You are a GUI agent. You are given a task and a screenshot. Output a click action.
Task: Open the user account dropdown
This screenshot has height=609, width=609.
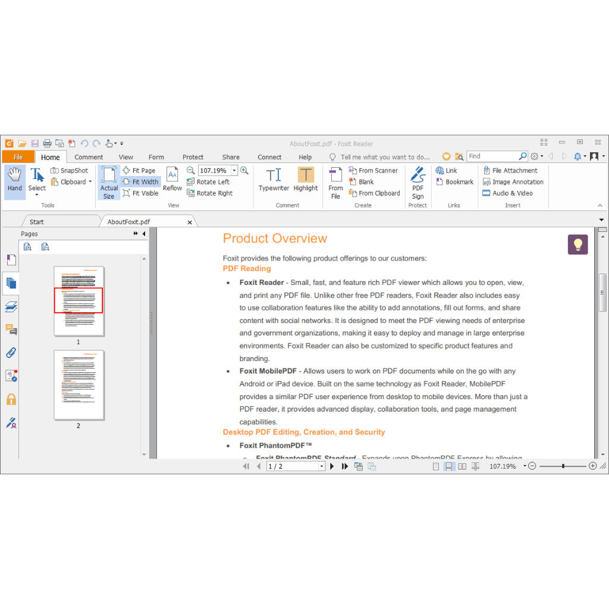[597, 156]
